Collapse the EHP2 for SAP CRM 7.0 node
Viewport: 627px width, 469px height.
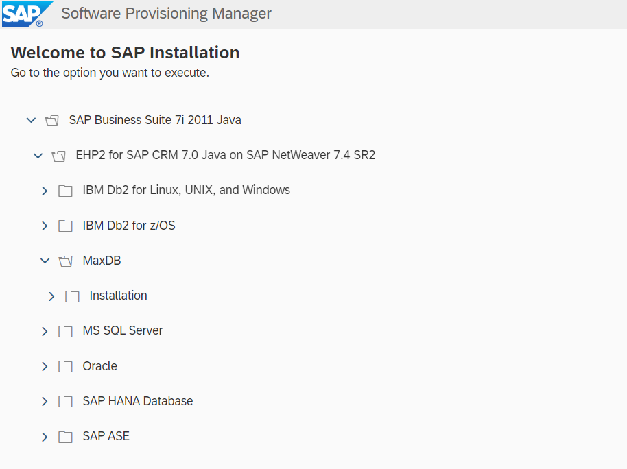38,155
